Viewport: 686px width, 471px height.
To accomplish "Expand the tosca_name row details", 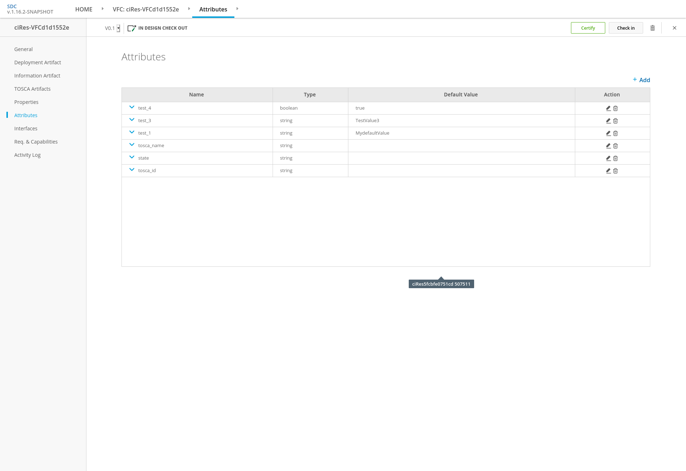I will coord(132,145).
